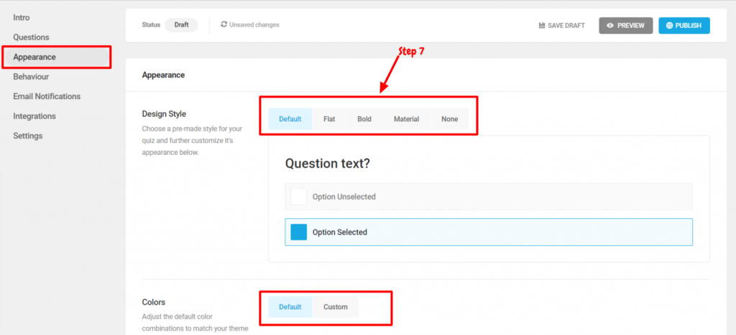Open the Behaviour section

pos(31,77)
